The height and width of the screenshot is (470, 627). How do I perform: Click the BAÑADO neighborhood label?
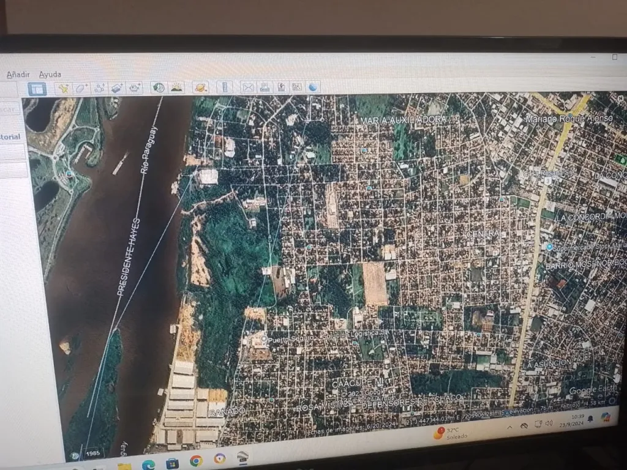pos(227,412)
